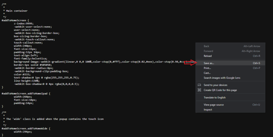Image resolution: width=273 pixels, height=137 pixels.
Task: Select Inspect in the context menu
Action: pos(230,110)
